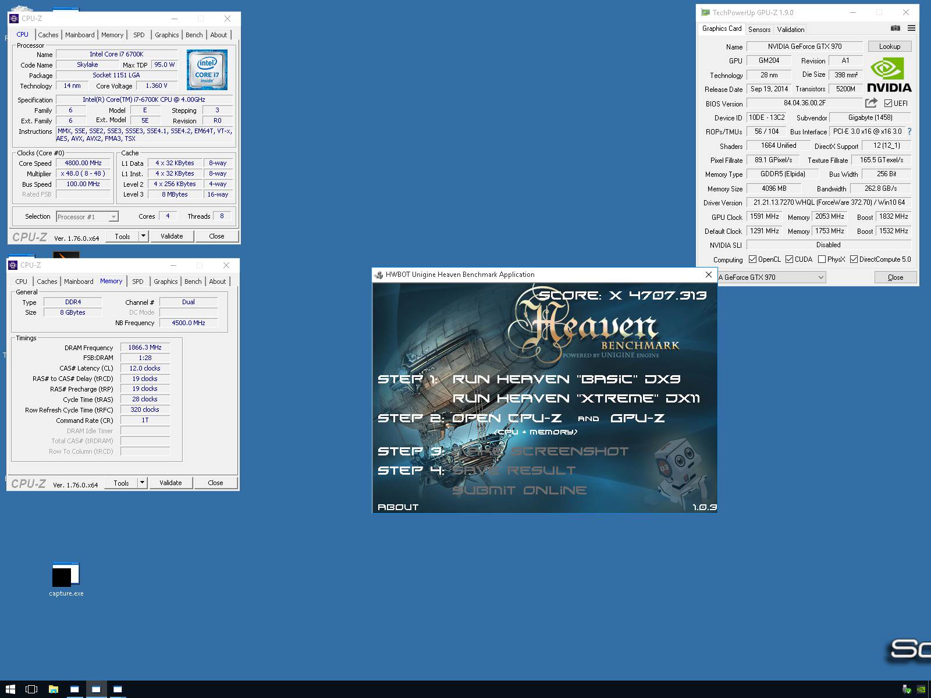Viewport: 931px width, 698px height.
Task: Click Submit Online in Heaven app
Action: [x=519, y=490]
